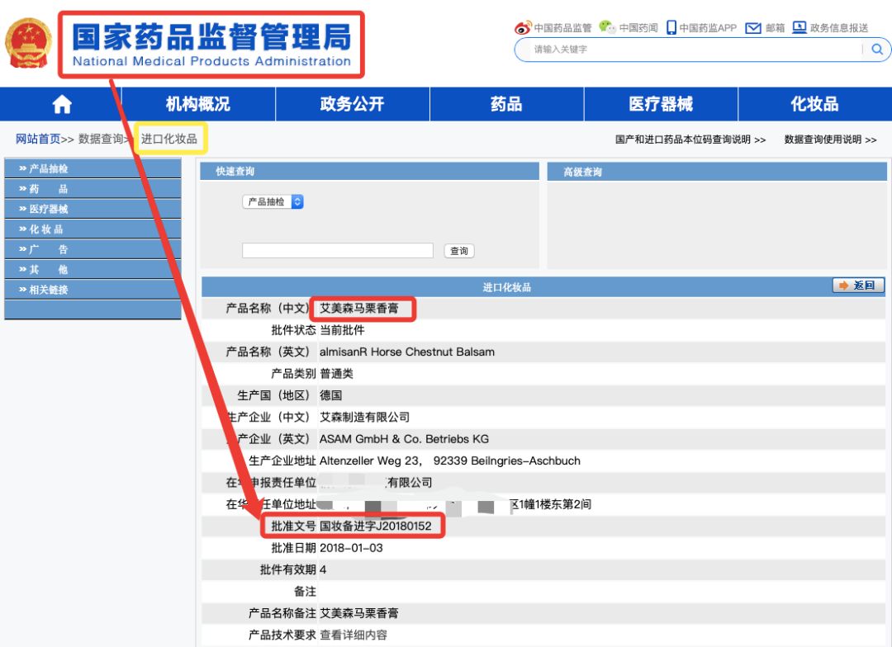Click the 网站首页 breadcrumb link
This screenshot has height=647, width=892.
pos(38,139)
